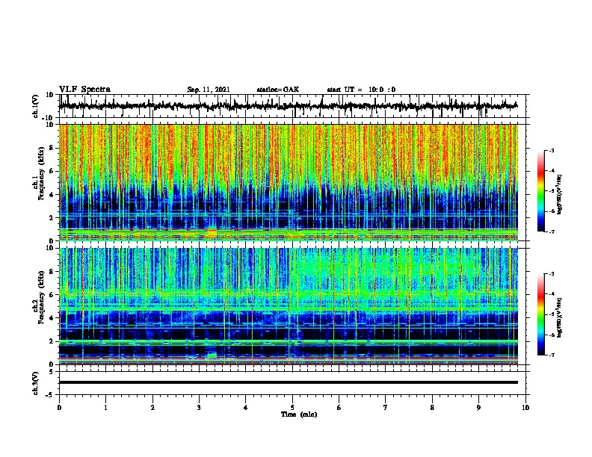The height and width of the screenshot is (457, 592).
Task: Click the "8" kHz tick of ch.1 spectrogram
Action: 52,148
